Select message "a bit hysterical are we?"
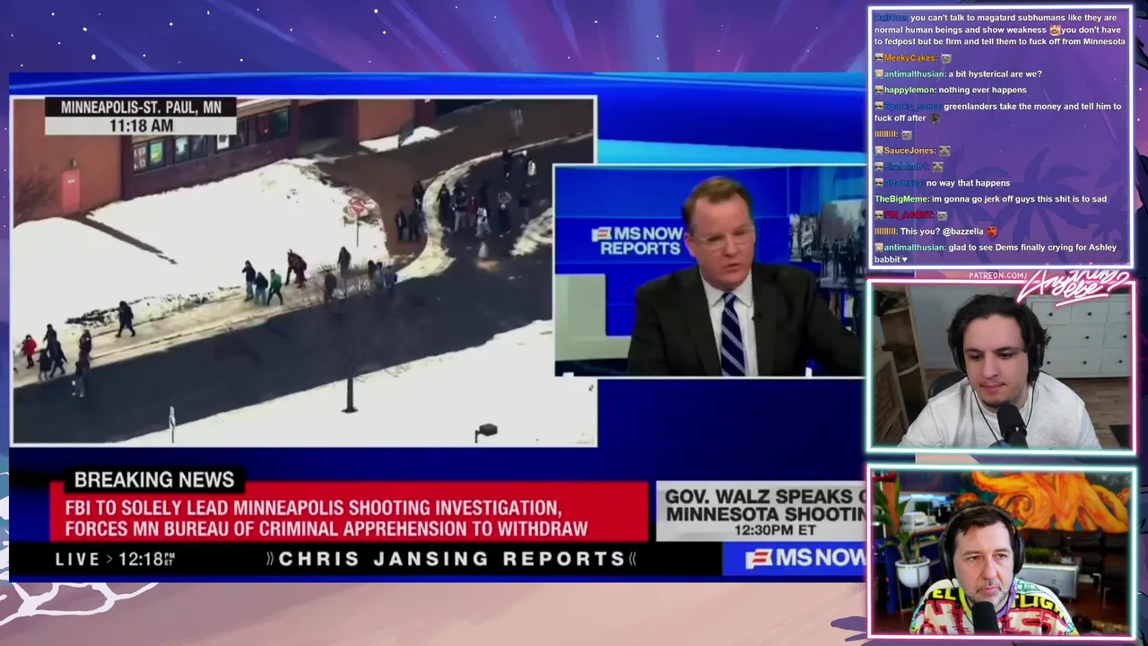 995,74
